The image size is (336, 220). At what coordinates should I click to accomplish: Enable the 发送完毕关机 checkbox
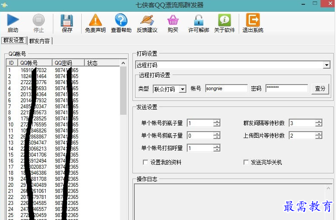click(246, 162)
